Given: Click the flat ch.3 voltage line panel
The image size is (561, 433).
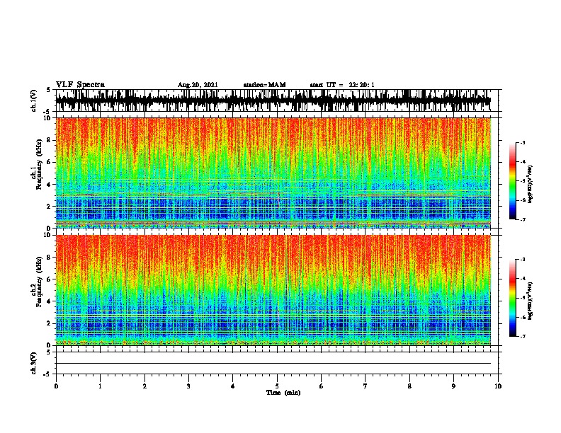Looking at the screenshot, I should (x=277, y=363).
